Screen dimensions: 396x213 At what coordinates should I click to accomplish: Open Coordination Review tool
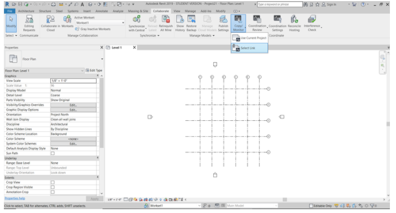[x=257, y=23]
